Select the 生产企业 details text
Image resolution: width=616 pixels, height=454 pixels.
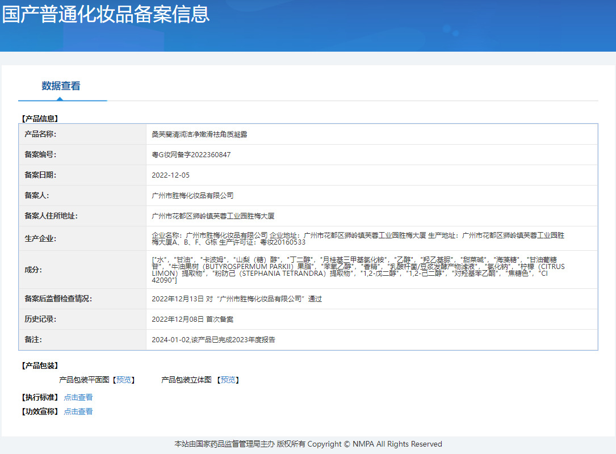[358, 239]
